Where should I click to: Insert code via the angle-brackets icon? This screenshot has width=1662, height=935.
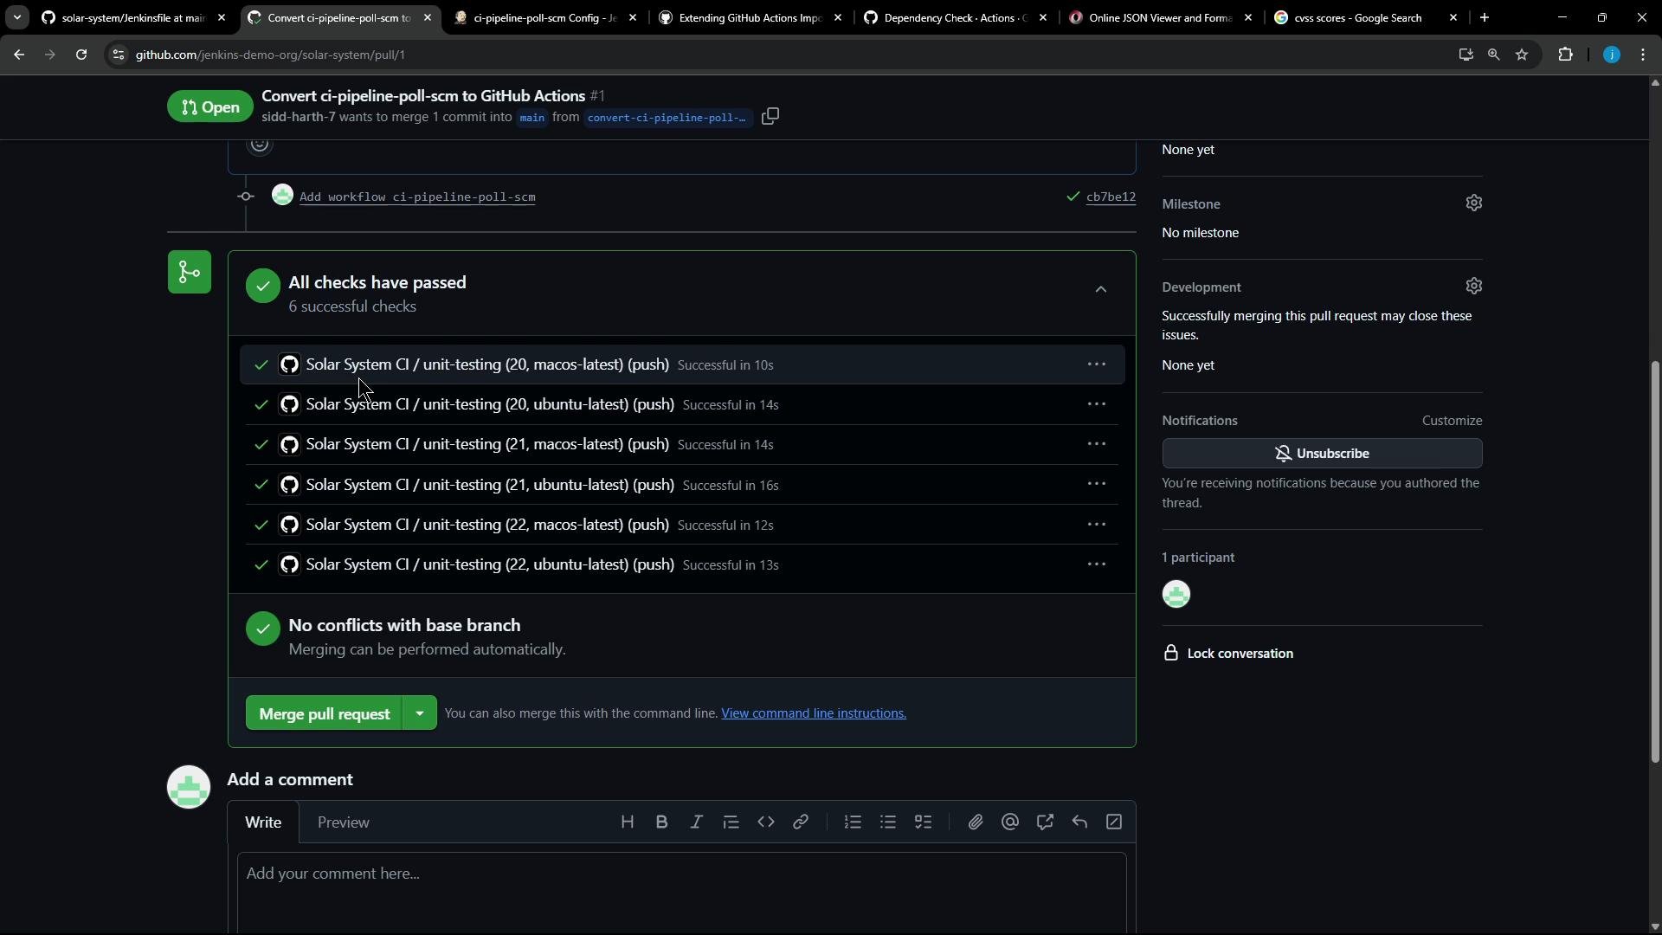[766, 822]
